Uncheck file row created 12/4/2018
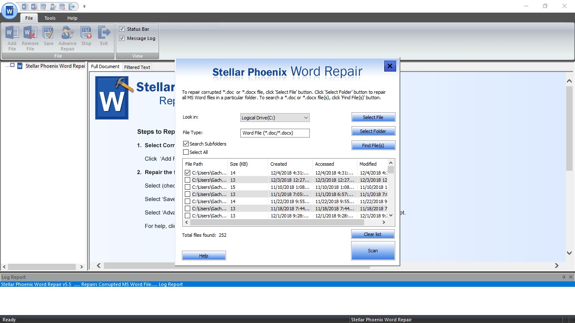 coord(188,173)
